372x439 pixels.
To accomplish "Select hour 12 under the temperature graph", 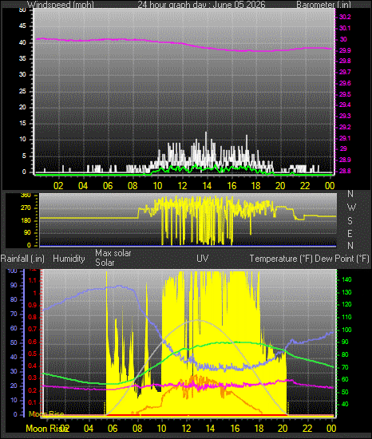I will pyautogui.click(x=186, y=429).
